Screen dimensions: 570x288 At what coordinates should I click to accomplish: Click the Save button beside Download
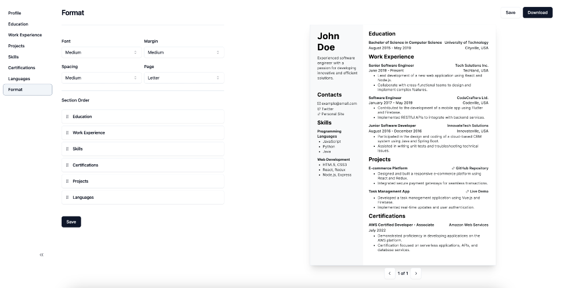510,12
